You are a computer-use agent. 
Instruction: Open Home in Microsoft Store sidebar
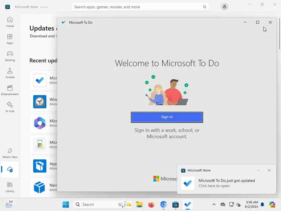pos(10,22)
